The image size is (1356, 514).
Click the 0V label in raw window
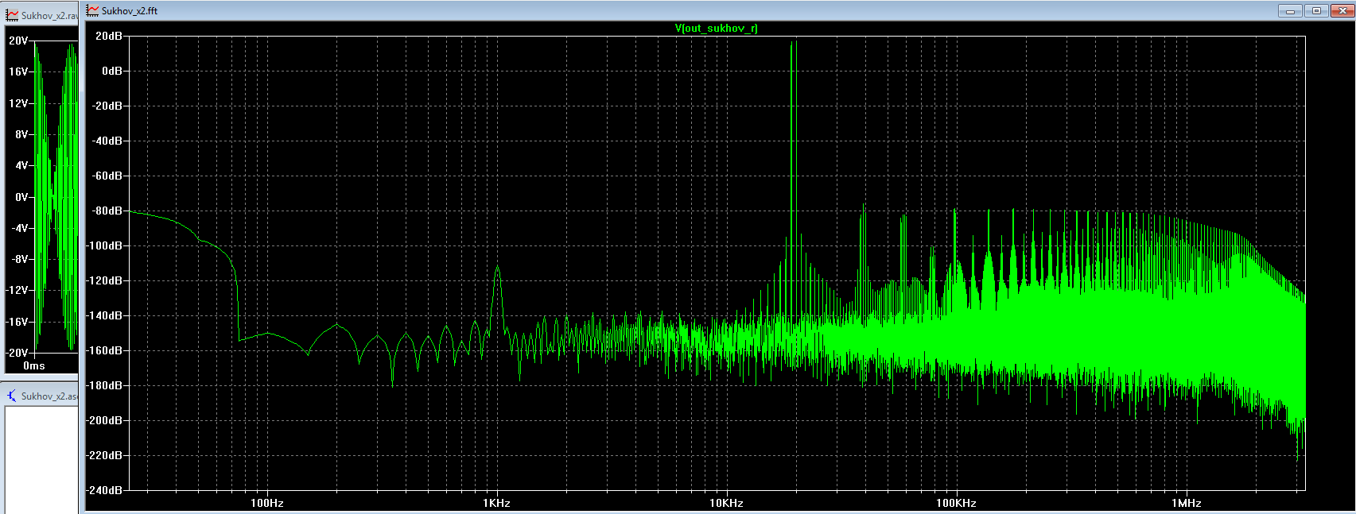(21, 197)
